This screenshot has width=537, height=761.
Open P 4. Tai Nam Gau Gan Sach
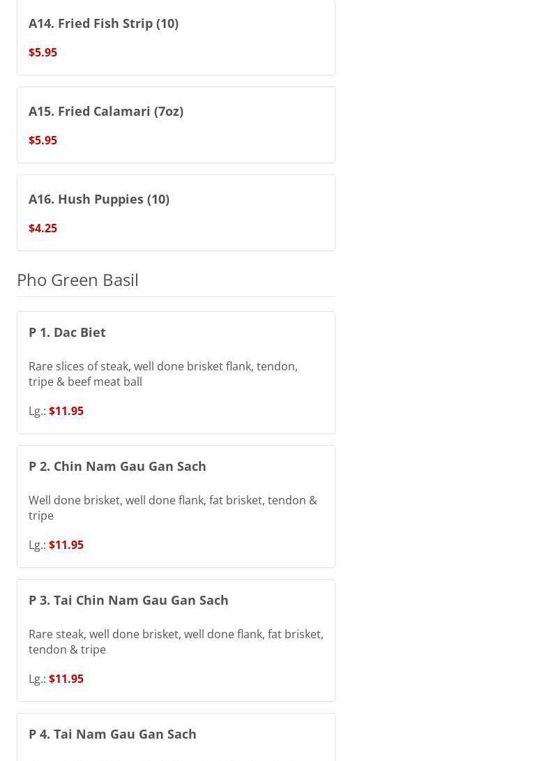(112, 734)
